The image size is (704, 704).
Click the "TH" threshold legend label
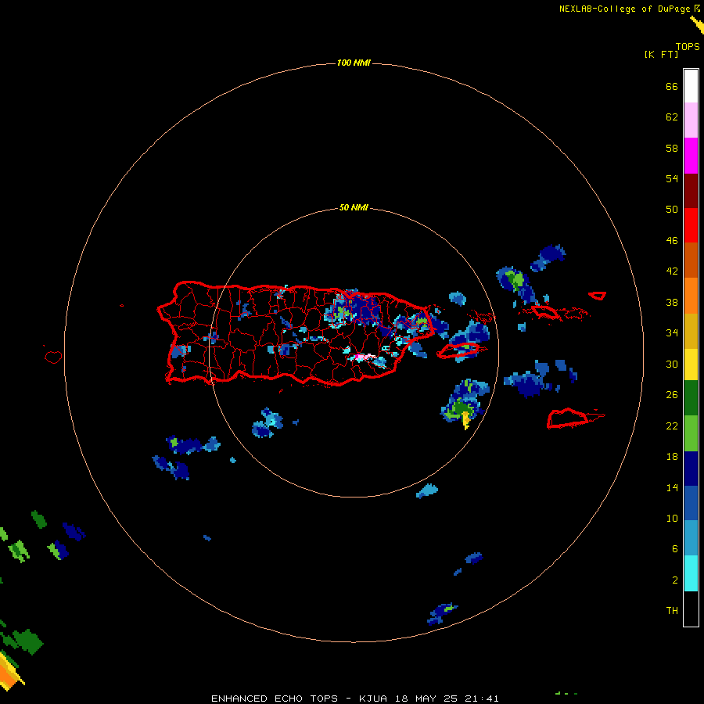672,611
